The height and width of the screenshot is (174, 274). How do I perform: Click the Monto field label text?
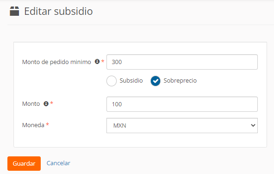(31, 104)
